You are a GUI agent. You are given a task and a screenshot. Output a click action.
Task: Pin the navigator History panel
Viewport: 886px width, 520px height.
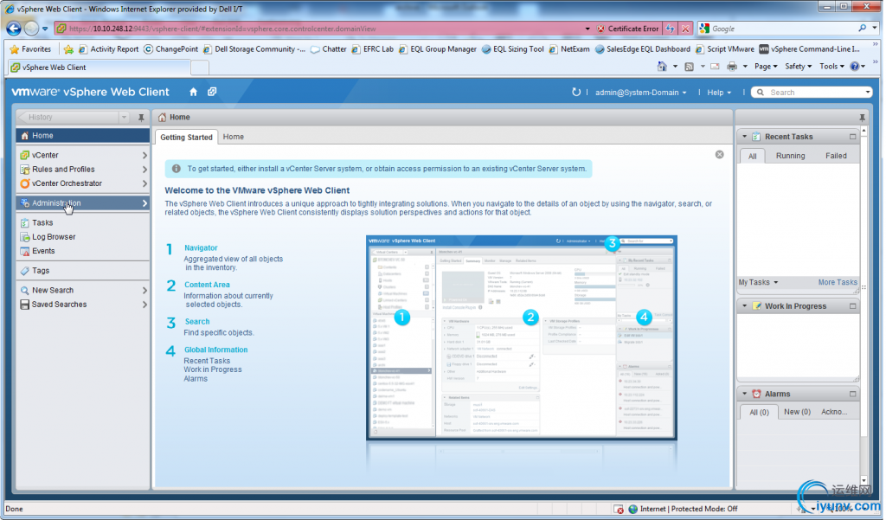coord(141,118)
